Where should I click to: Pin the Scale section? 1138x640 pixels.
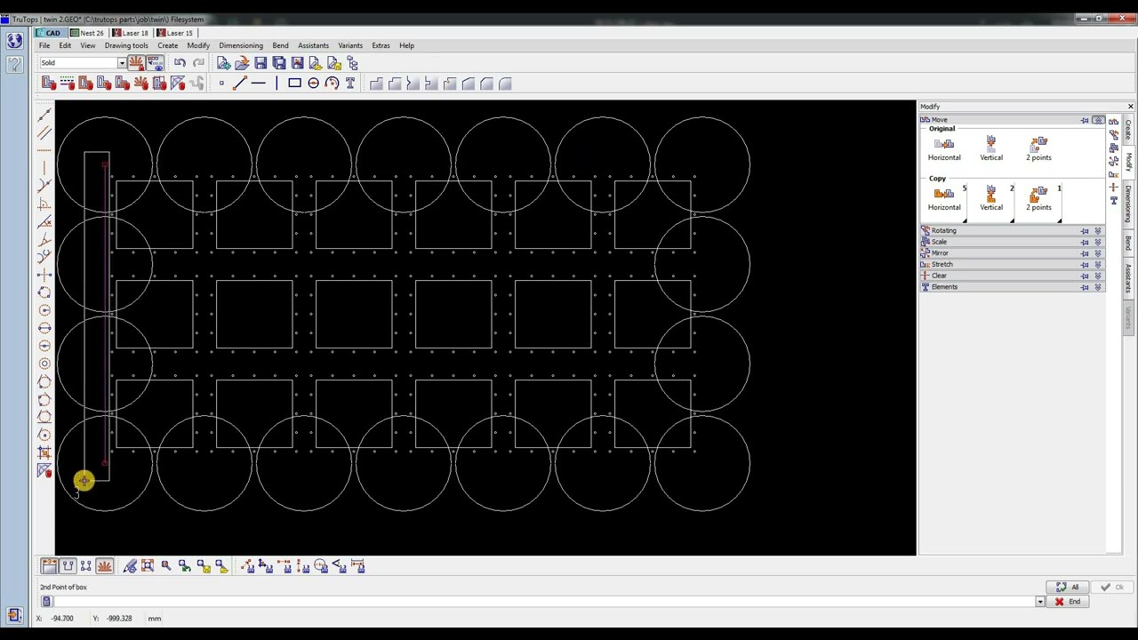point(1085,242)
